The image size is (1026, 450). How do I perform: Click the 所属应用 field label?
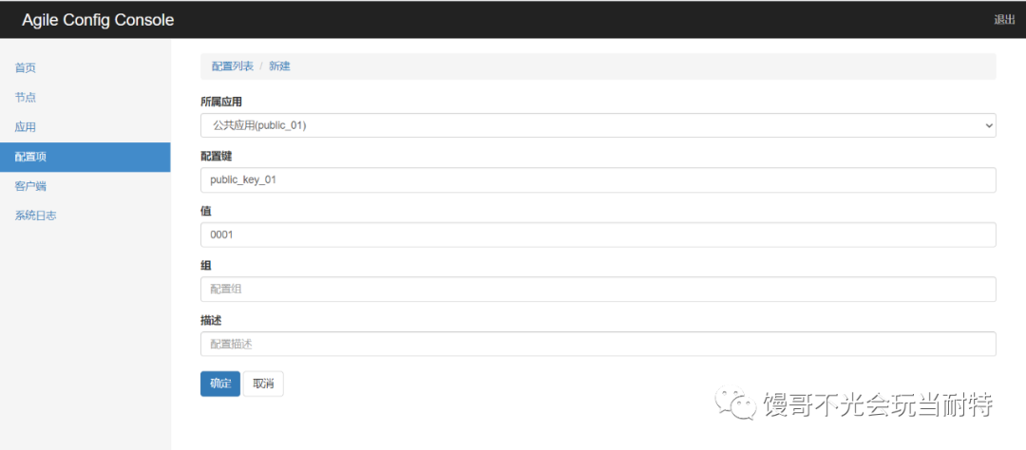click(221, 102)
